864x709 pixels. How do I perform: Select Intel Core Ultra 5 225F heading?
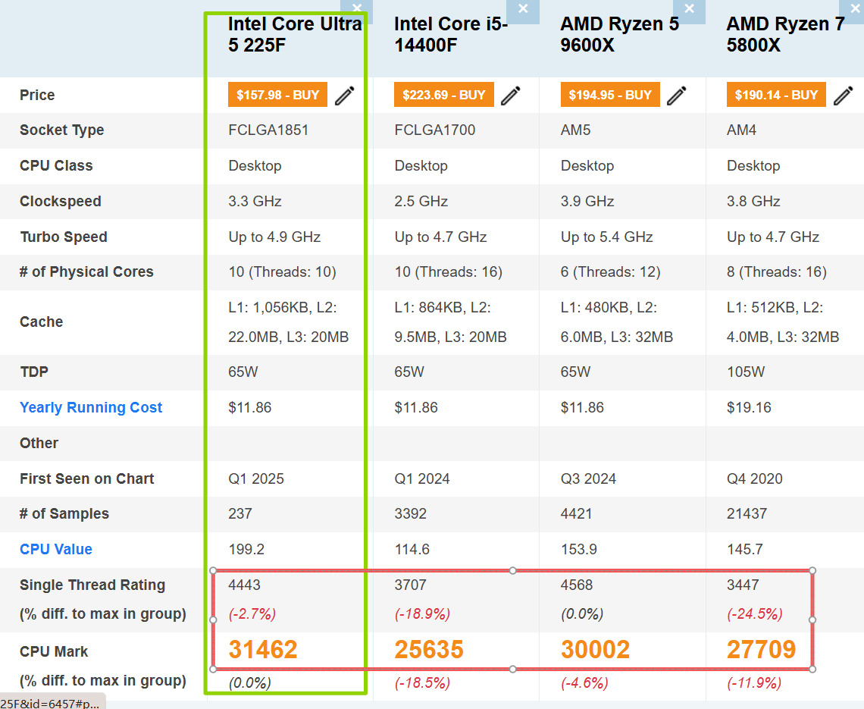tap(295, 34)
